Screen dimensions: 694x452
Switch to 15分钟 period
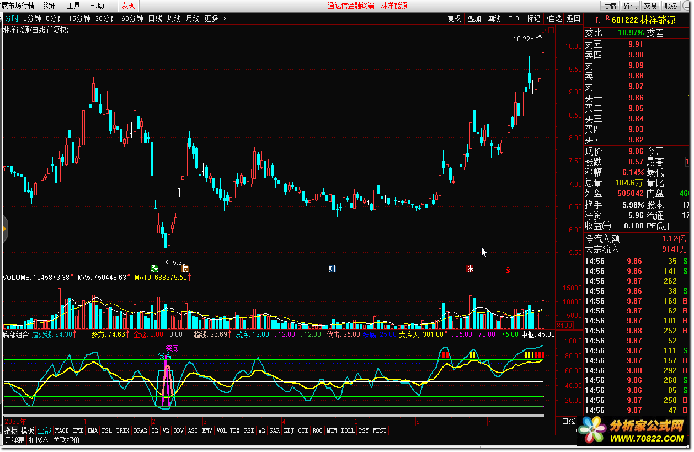[x=79, y=18]
